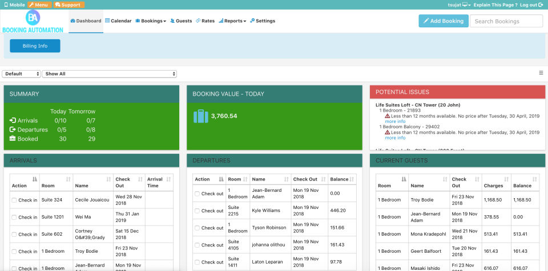Open the hamburger menu below the Billing panel
This screenshot has height=271, width=548.
coord(541,73)
